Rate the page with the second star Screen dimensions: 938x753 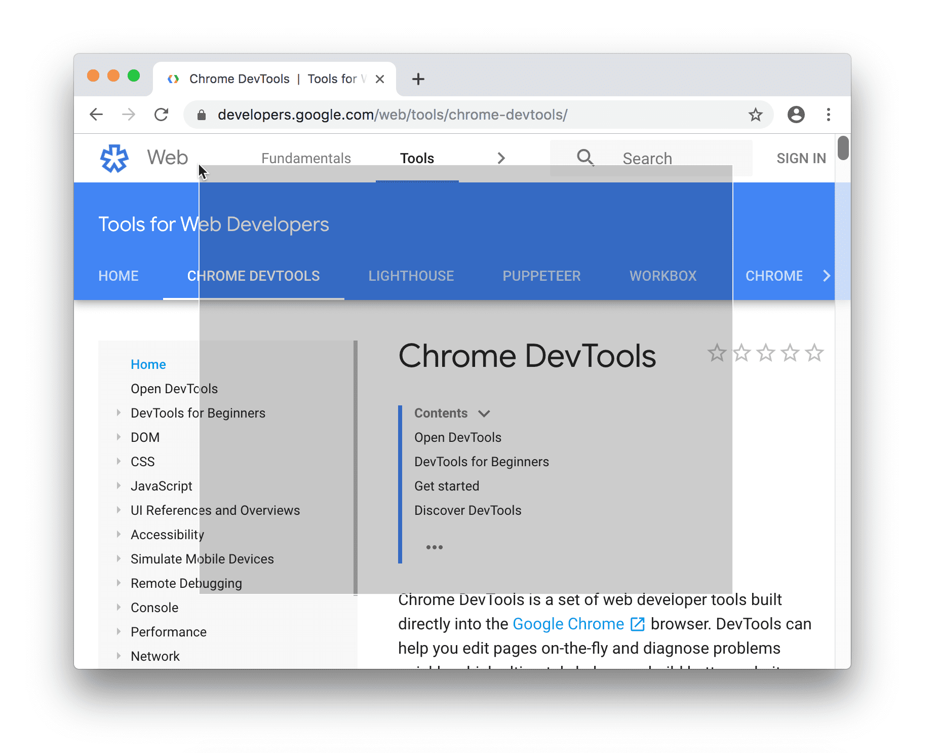(741, 353)
